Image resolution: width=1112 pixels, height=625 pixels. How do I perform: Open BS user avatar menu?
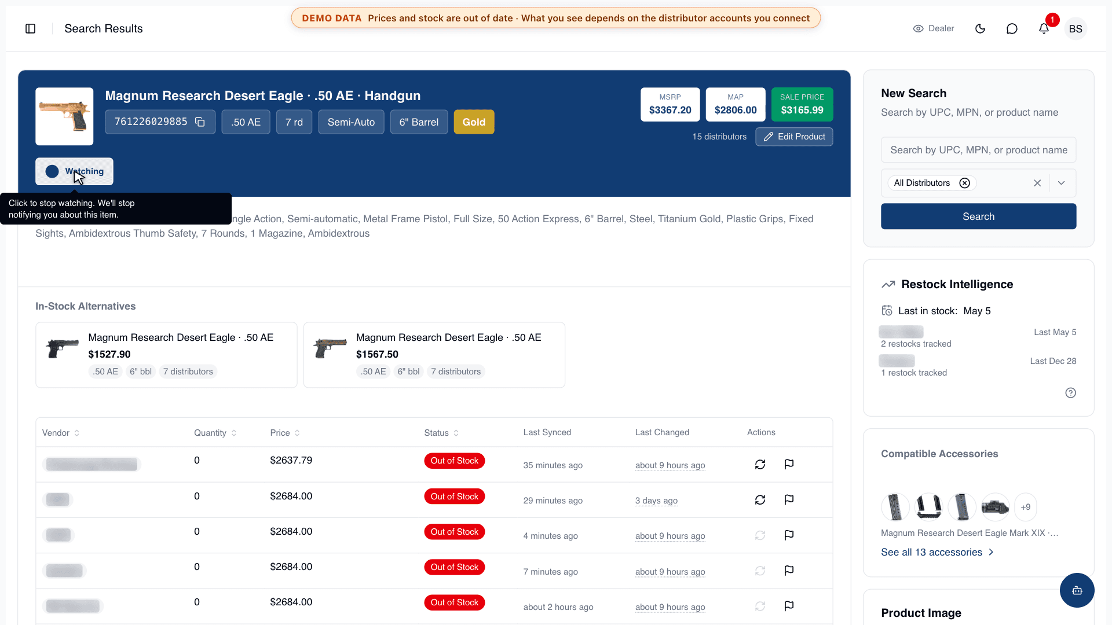click(1076, 29)
